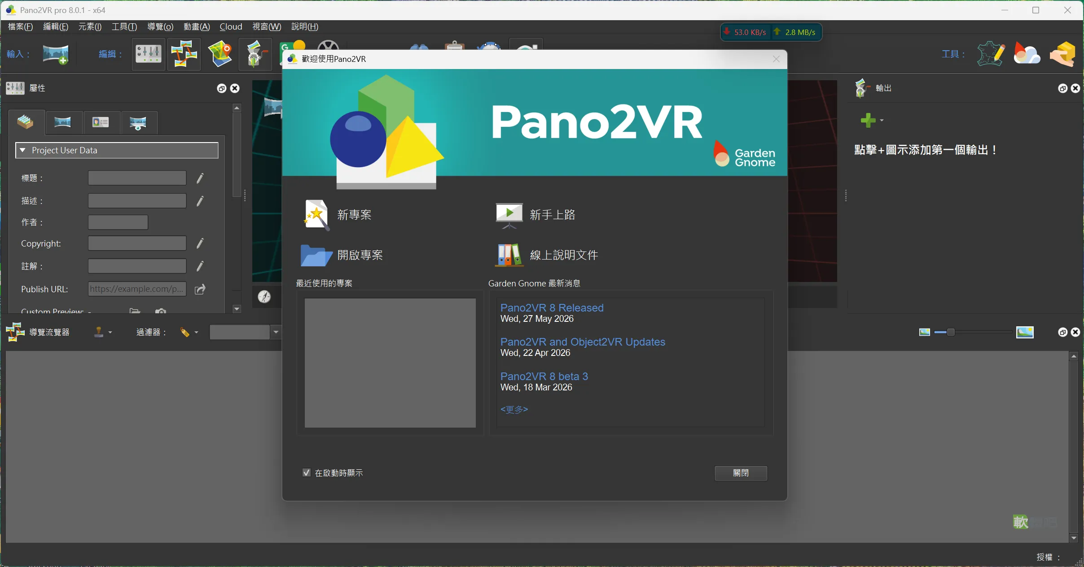Viewport: 1084px width, 567px height.
Task: Open the Pano2VR 8 beta 3 link
Action: click(544, 377)
